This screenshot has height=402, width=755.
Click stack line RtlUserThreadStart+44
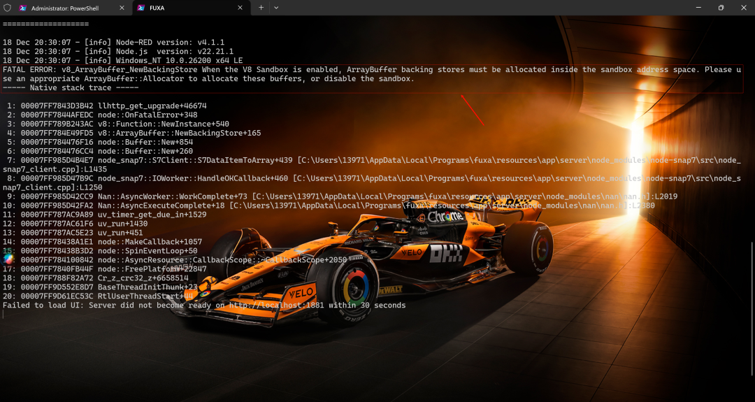point(98,296)
